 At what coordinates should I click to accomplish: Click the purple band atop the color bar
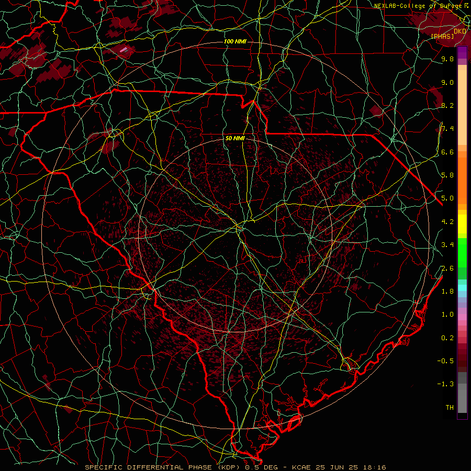[x=462, y=52]
